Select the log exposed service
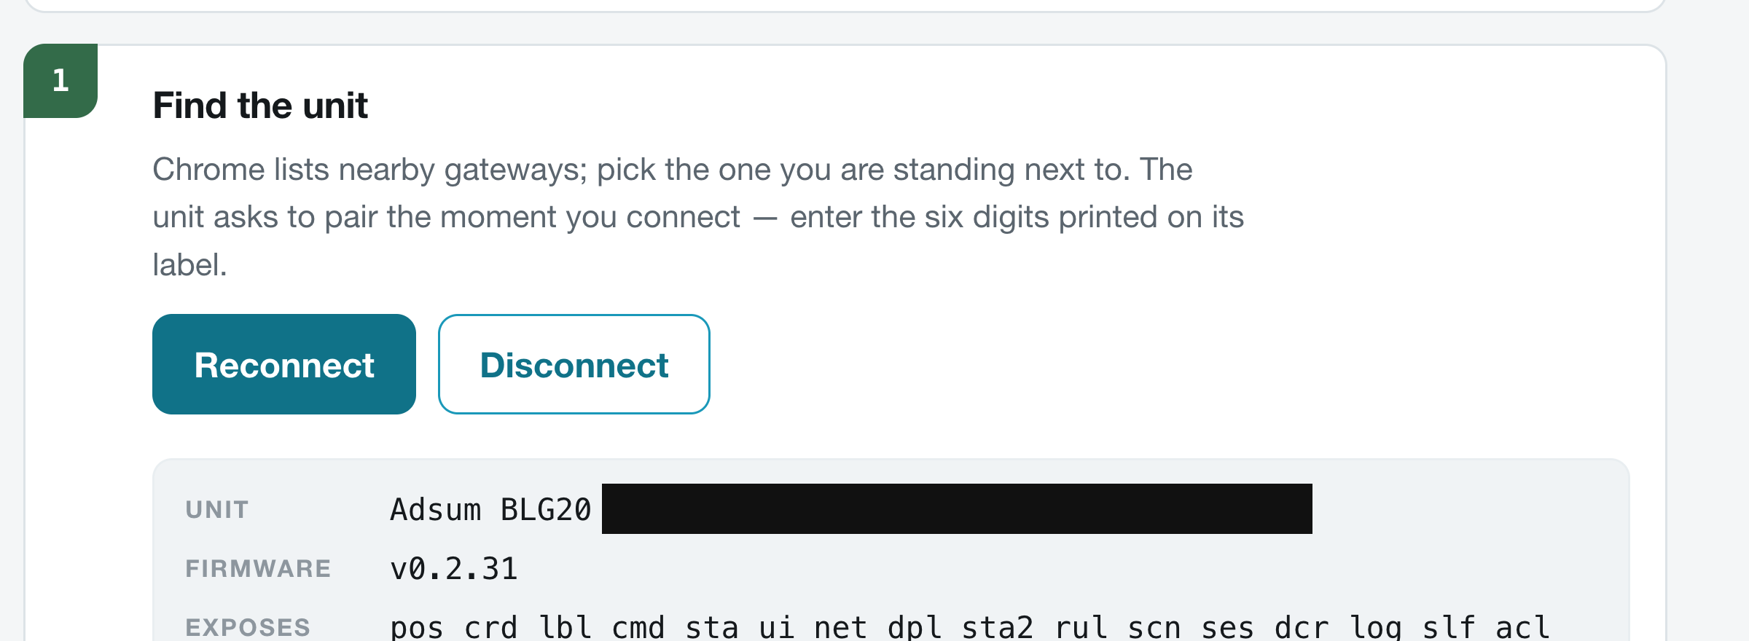 coord(1376,627)
